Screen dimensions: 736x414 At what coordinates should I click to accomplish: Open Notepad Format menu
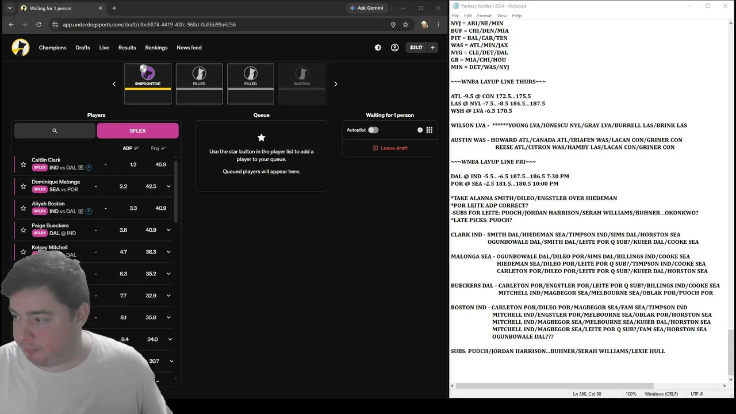484,16
